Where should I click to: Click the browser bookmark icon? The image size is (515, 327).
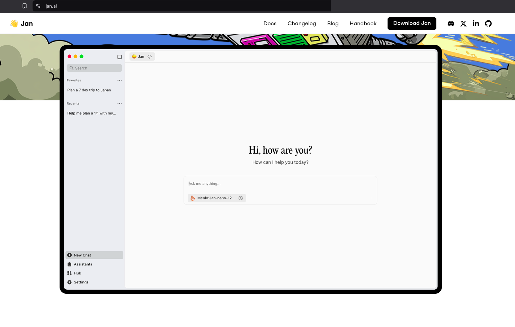click(25, 6)
